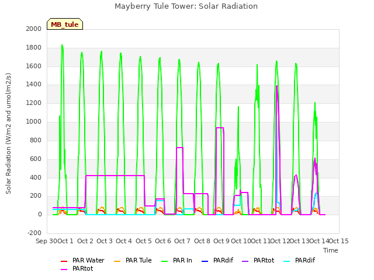Click the Oct 7 x-axis date label
Screen dimensions: 374x280
pyautogui.click(x=182, y=241)
